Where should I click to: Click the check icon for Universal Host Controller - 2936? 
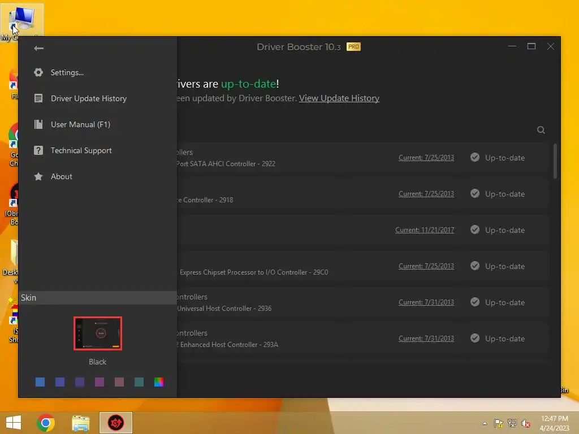tap(475, 302)
